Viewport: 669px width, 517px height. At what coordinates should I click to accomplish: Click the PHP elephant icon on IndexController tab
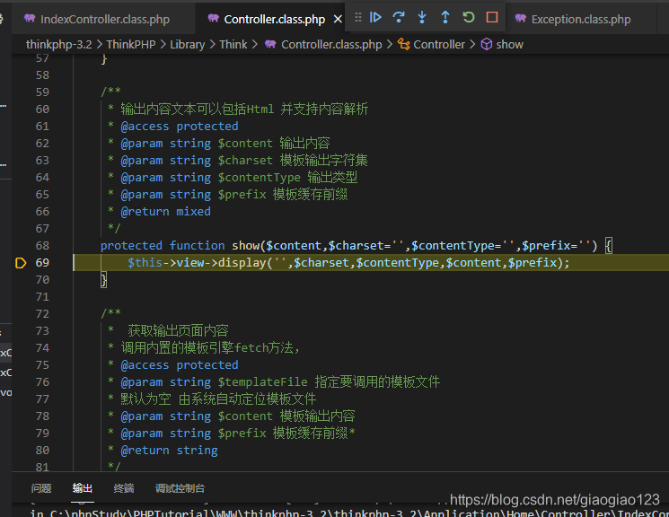click(30, 18)
